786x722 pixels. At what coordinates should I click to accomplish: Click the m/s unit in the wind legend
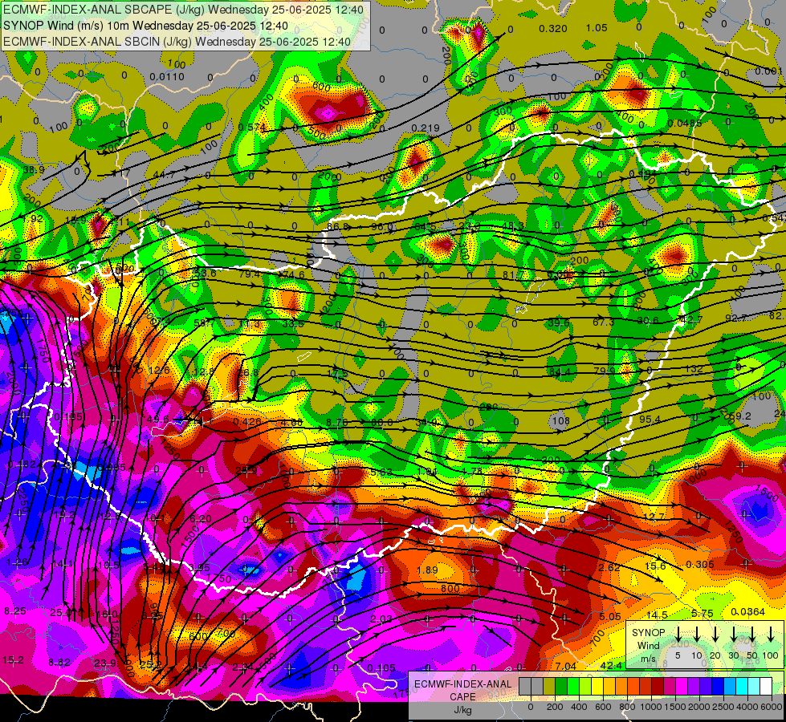click(648, 659)
